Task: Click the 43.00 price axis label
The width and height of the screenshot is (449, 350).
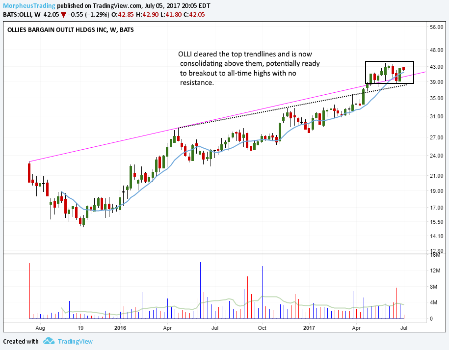Action: pyautogui.click(x=436, y=67)
